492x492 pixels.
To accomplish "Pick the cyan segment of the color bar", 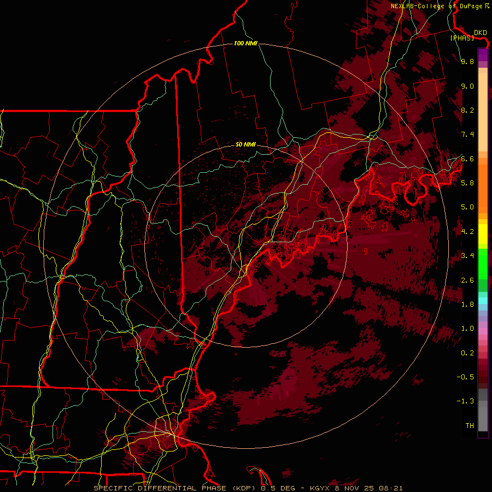I will pyautogui.click(x=483, y=301).
